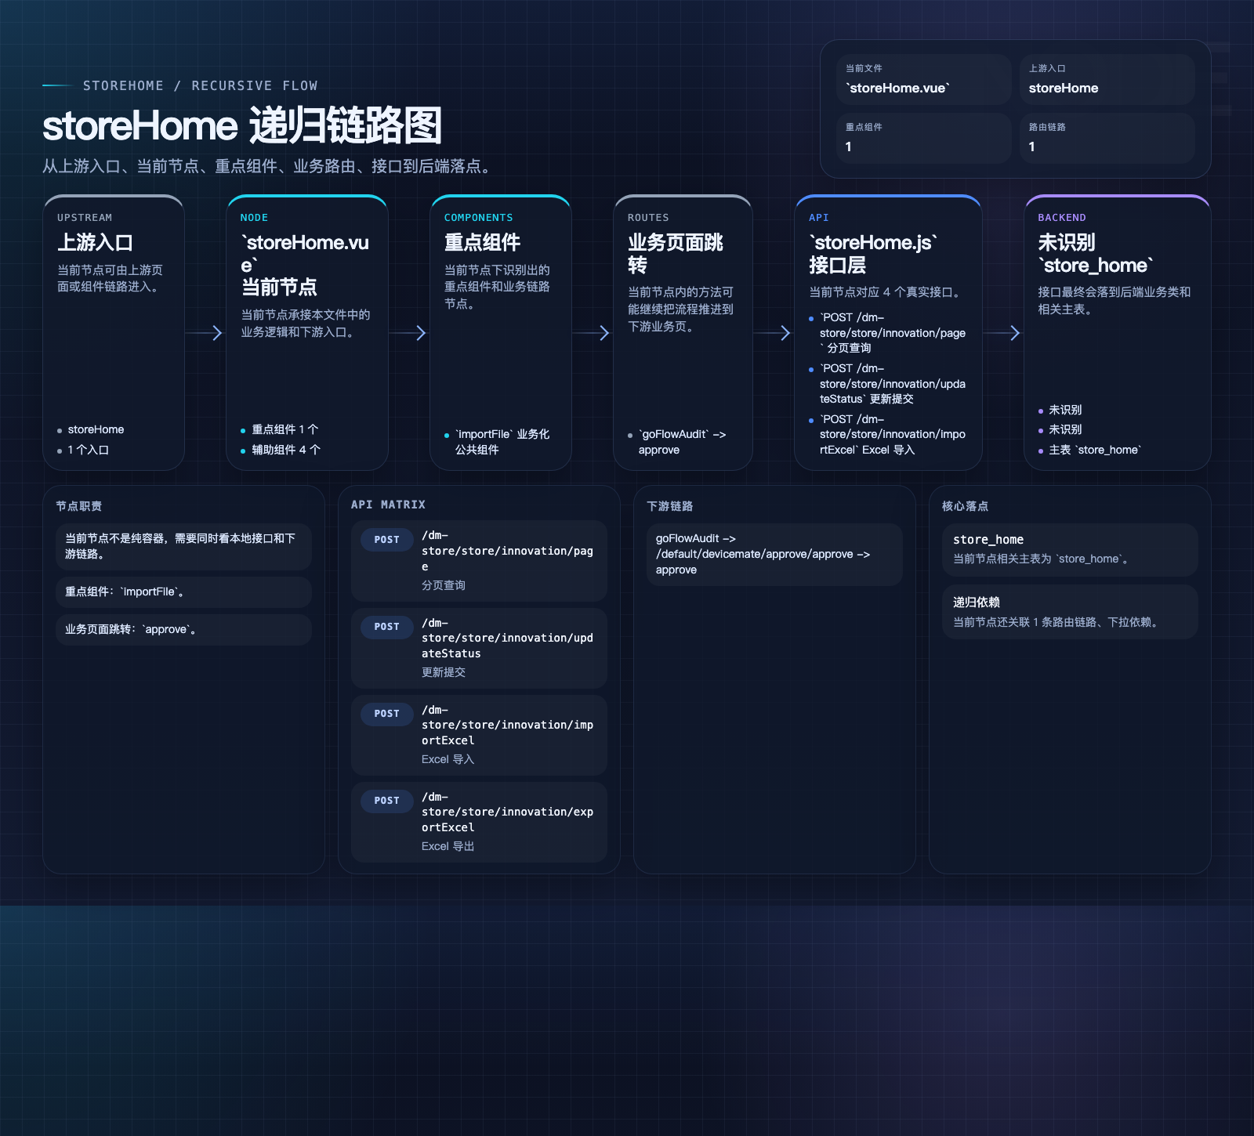Click arrow between API and BACKEND cards
The width and height of the screenshot is (1254, 1136).
(x=1003, y=333)
